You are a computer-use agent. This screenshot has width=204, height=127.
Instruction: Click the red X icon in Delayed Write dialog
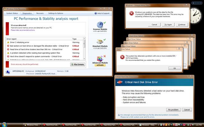pos(131,13)
